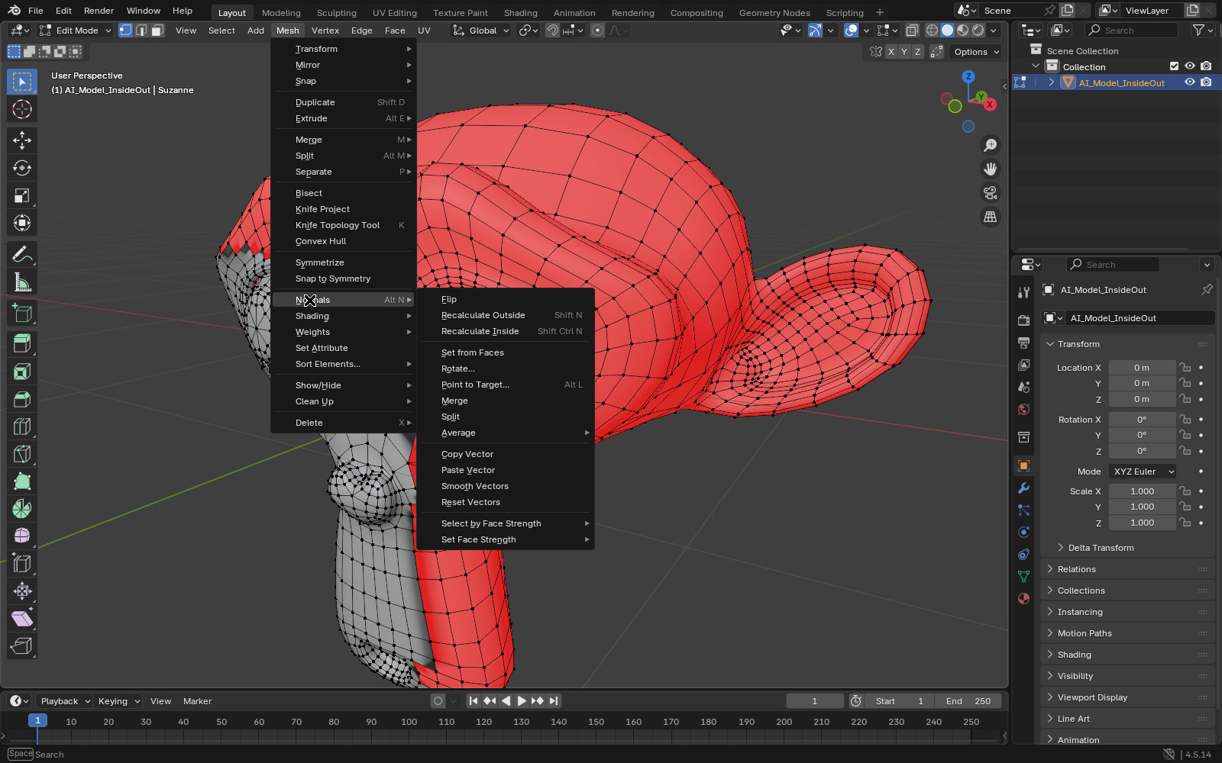Click the timeline End frame field
Image resolution: width=1222 pixels, height=763 pixels.
968,701
